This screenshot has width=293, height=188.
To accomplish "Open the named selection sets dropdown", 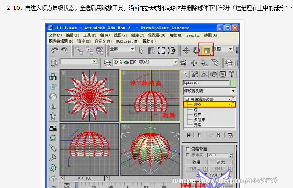I will click(x=95, y=61).
